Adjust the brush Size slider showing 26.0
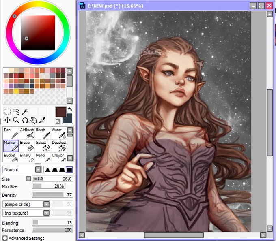The height and width of the screenshot is (241, 276). pyautogui.click(x=53, y=179)
